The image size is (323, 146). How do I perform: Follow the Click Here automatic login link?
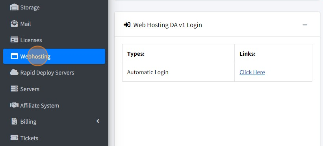tap(252, 72)
